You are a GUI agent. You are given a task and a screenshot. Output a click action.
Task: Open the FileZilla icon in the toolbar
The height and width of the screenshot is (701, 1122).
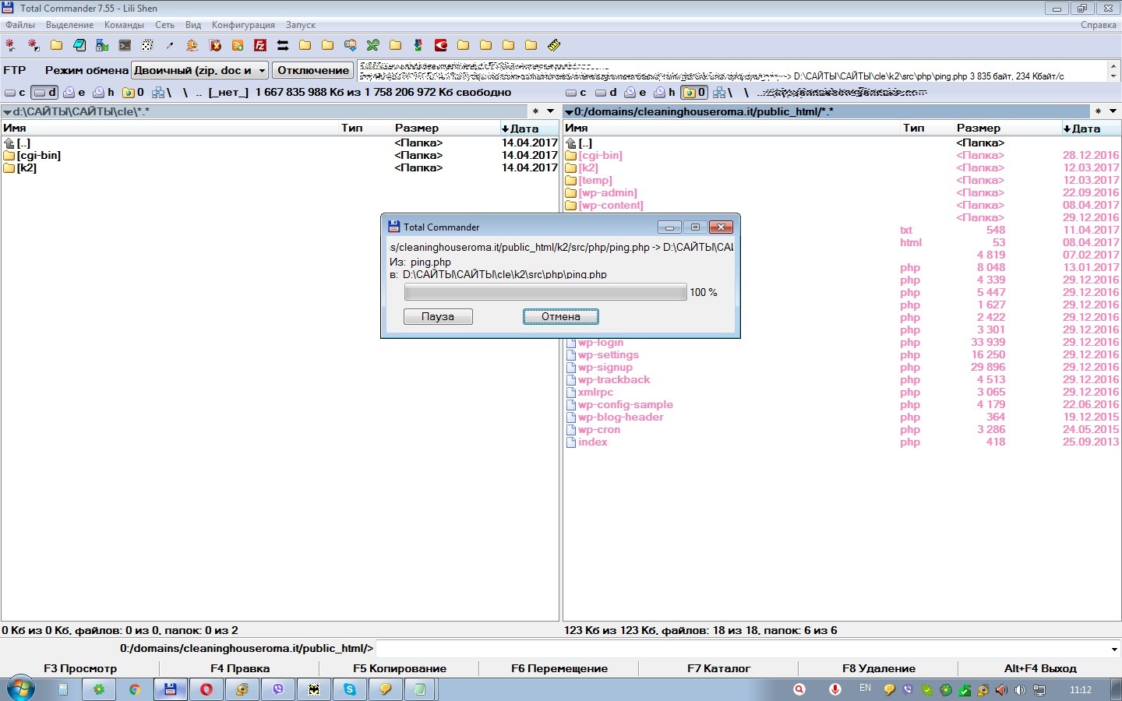pyautogui.click(x=260, y=45)
